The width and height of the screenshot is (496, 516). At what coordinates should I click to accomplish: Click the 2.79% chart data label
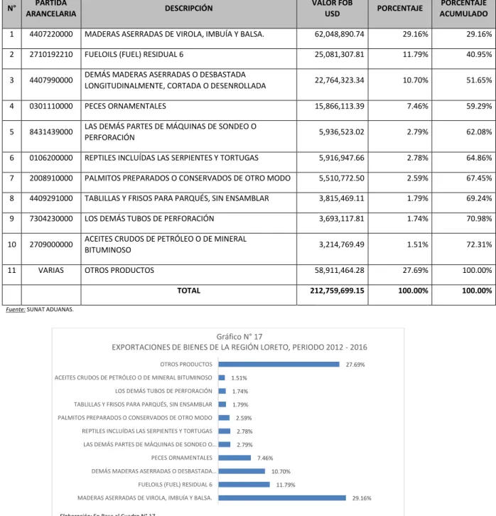pyautogui.click(x=244, y=445)
